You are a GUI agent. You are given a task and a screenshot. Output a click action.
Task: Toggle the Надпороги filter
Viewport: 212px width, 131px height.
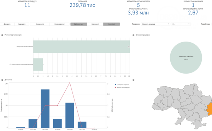(x=22, y=24)
